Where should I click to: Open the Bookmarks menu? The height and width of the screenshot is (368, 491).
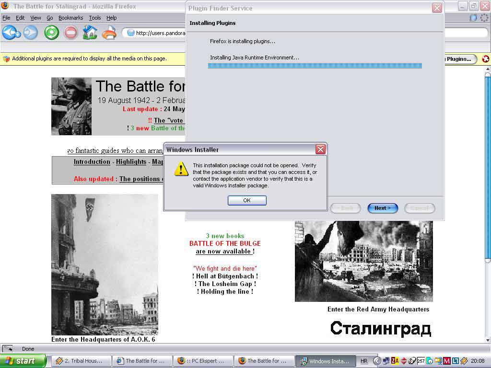(x=70, y=18)
